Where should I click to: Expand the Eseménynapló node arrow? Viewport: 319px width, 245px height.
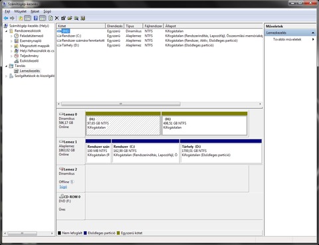coord(11,41)
